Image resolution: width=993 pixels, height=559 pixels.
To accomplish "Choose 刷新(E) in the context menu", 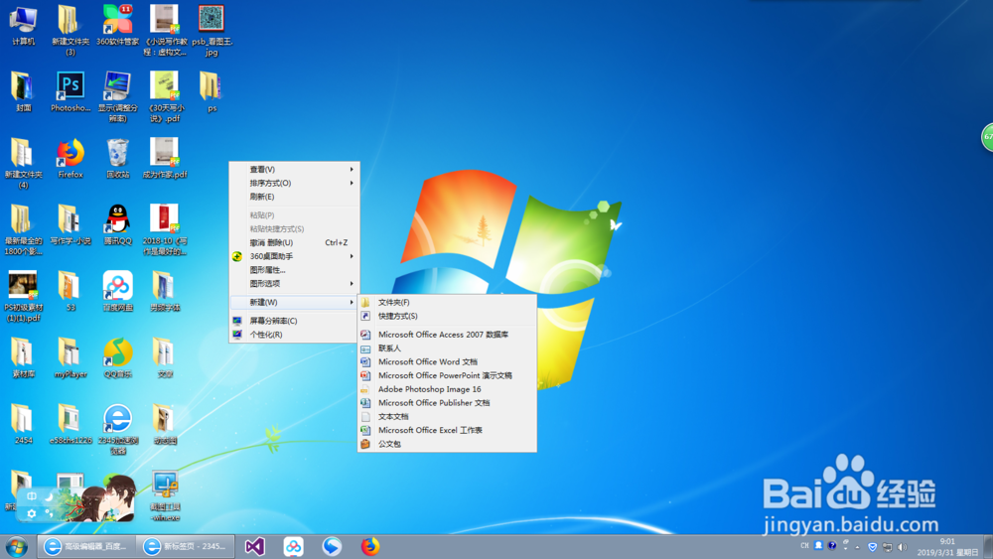I will (295, 197).
